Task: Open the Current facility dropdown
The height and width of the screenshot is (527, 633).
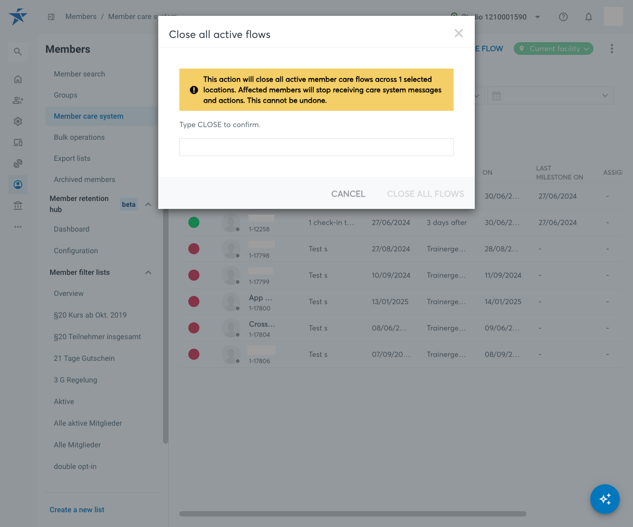Action: click(x=553, y=49)
